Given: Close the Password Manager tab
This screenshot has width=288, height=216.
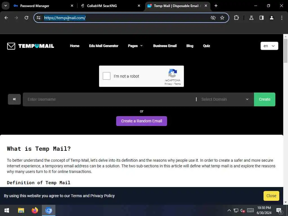Looking at the screenshot, I should point(72,6).
